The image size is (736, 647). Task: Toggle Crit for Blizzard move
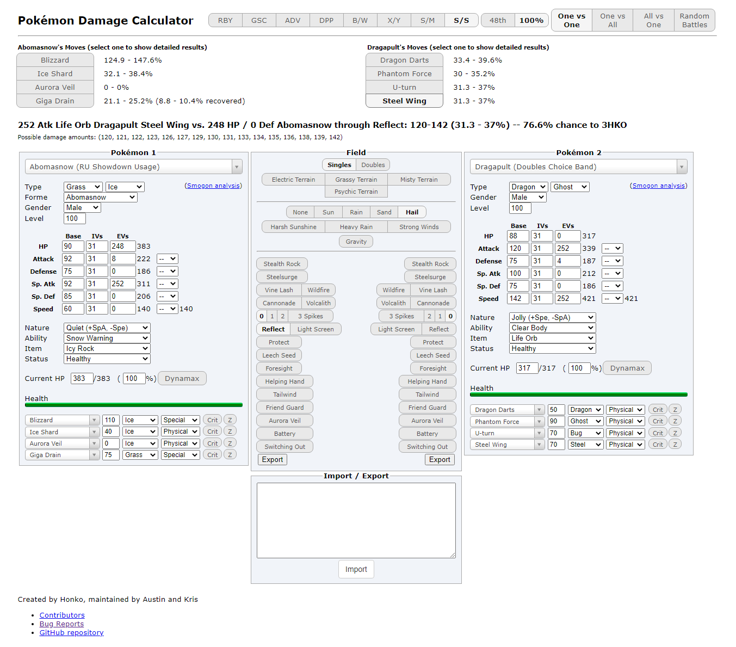(x=212, y=420)
